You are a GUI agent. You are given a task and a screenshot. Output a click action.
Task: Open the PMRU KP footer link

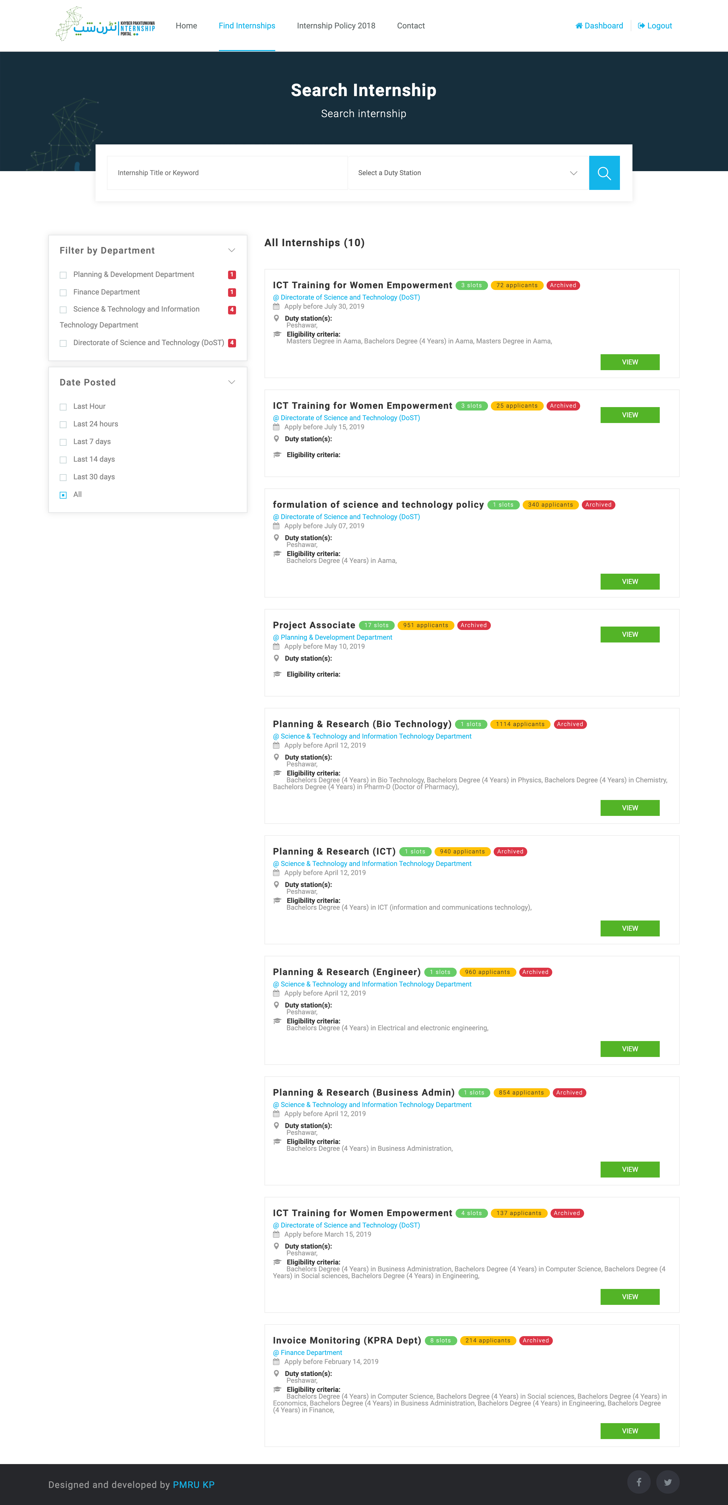[x=193, y=1485]
